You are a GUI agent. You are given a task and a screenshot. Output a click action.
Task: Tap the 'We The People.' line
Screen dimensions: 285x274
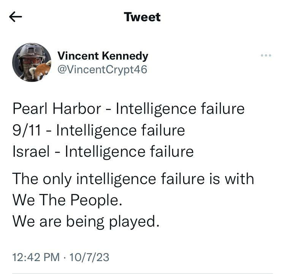click(x=67, y=200)
